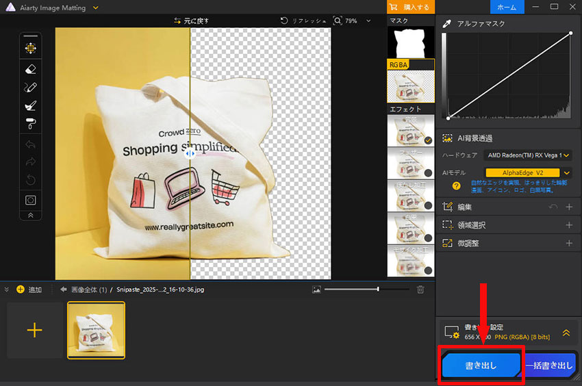Screen dimensions: 582x386
Task: Select the Eraser tool in left toolbar
Action: coord(30,69)
